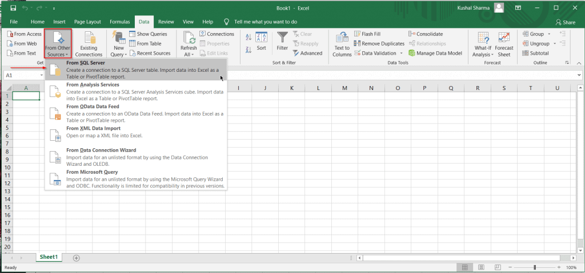
Task: Click Subtotal in Outline group
Action: tap(535, 53)
